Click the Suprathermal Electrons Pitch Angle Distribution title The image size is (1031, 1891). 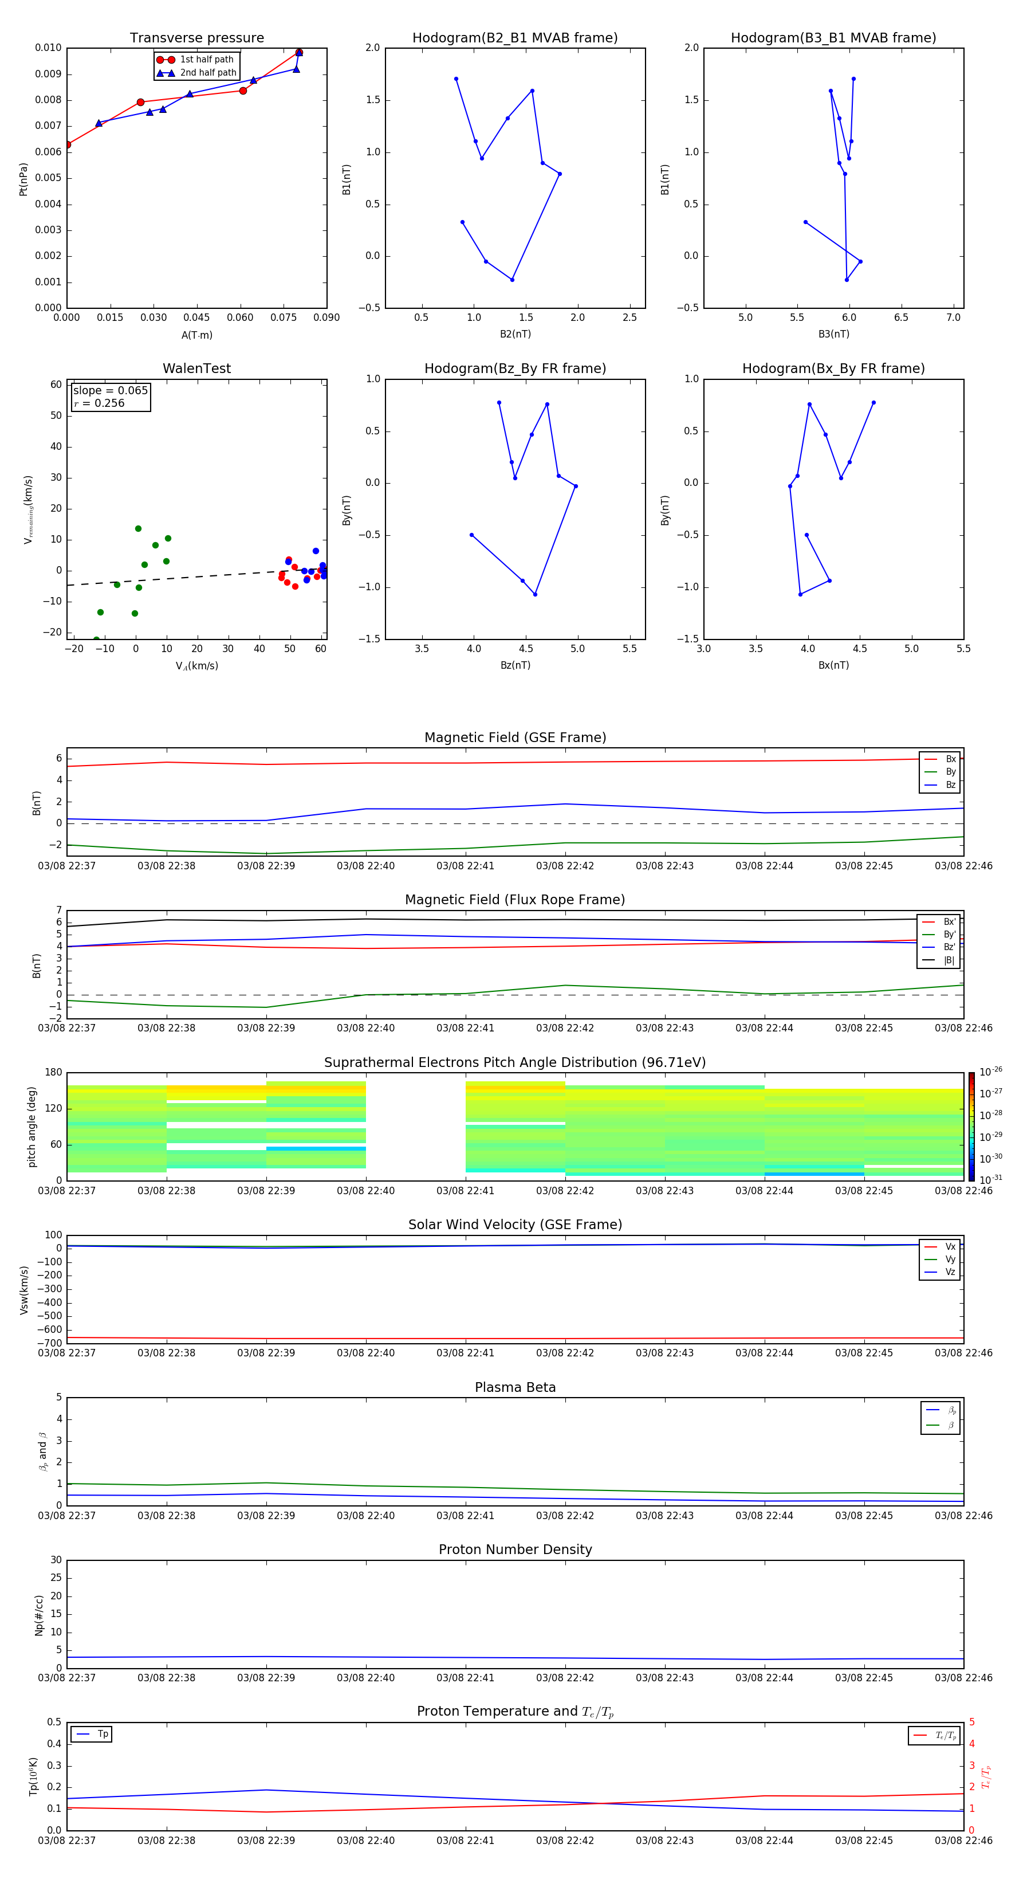(x=515, y=1063)
